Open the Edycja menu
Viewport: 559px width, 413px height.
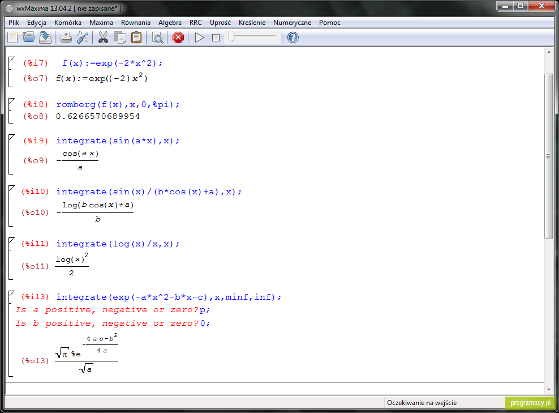coord(37,23)
